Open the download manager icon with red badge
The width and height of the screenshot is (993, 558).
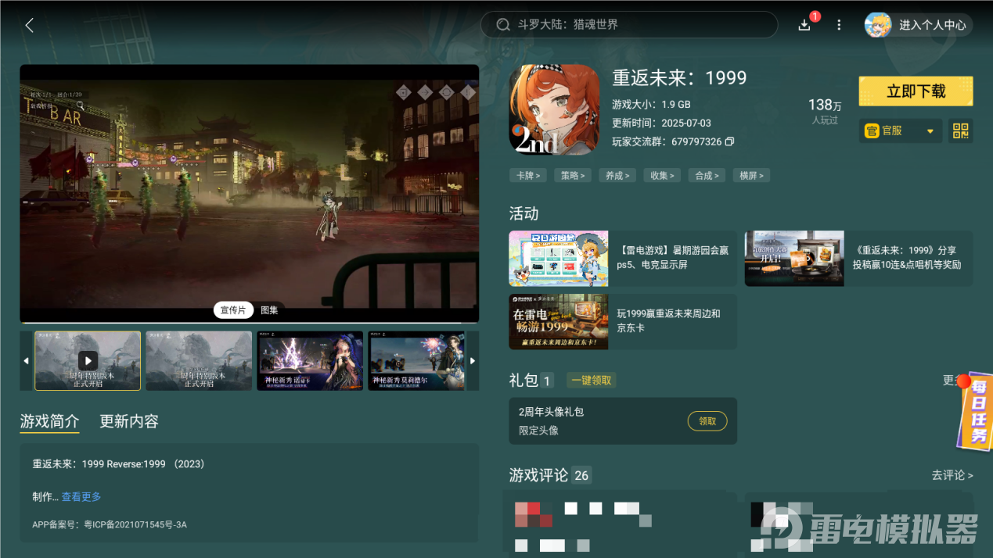804,24
